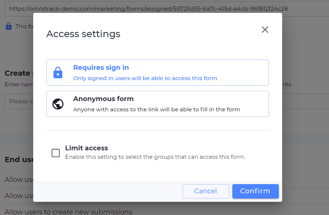Click the globe icon for Anonymous form

[58, 104]
